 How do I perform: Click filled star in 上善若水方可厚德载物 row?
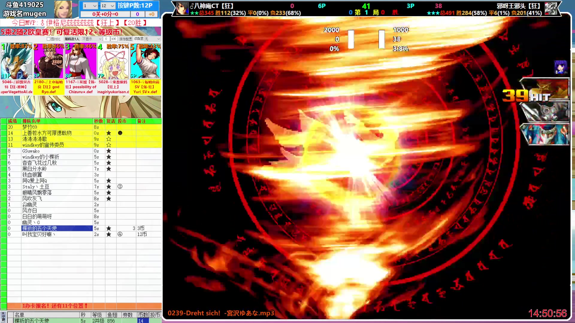[109, 133]
